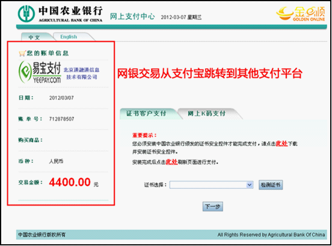This screenshot has height=246, width=332.
Task: Click 此处 link to refresh the page
Action: 171,162
